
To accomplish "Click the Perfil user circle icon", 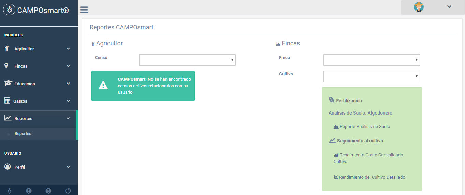I will (x=8, y=167).
